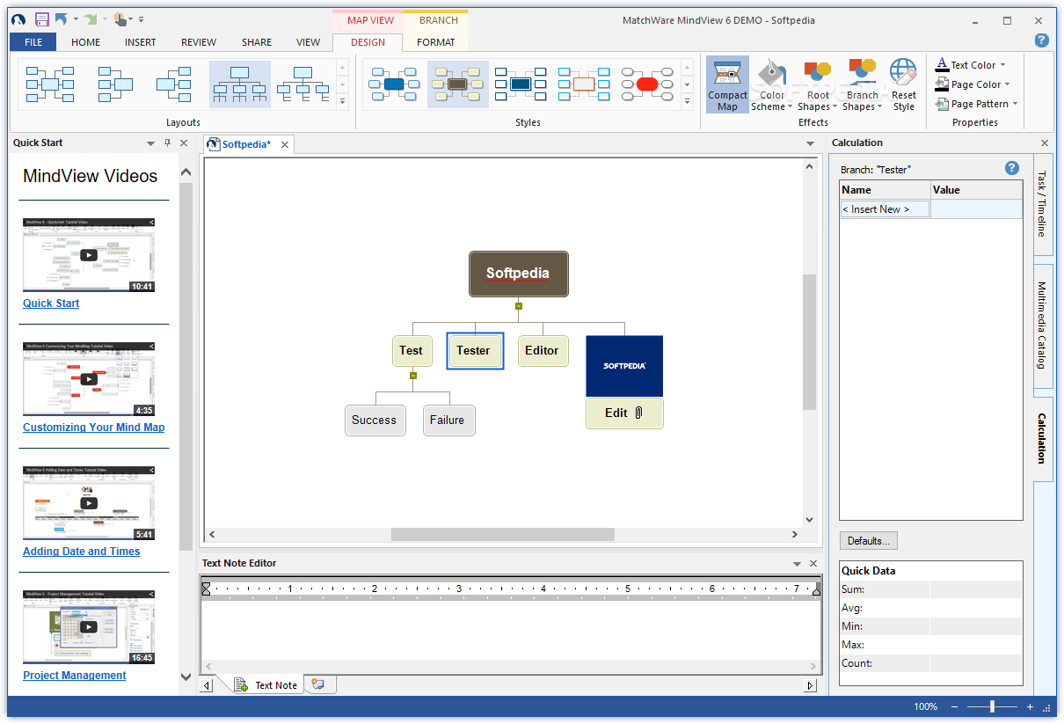Open the Quick Start video link
Viewport: 1064px width, 724px height.
click(51, 303)
